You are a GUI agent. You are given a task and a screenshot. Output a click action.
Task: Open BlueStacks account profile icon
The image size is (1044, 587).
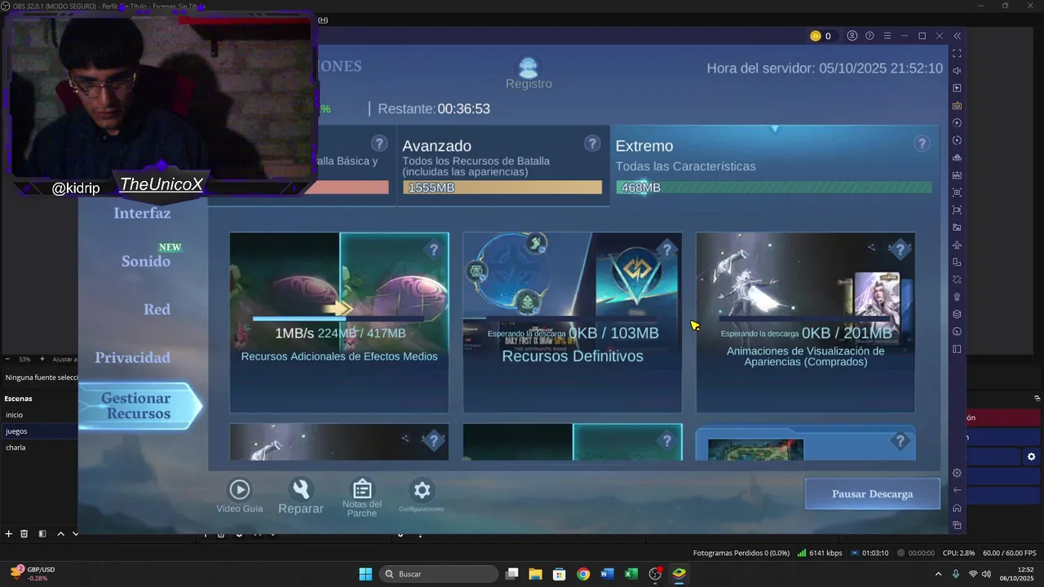click(x=852, y=36)
